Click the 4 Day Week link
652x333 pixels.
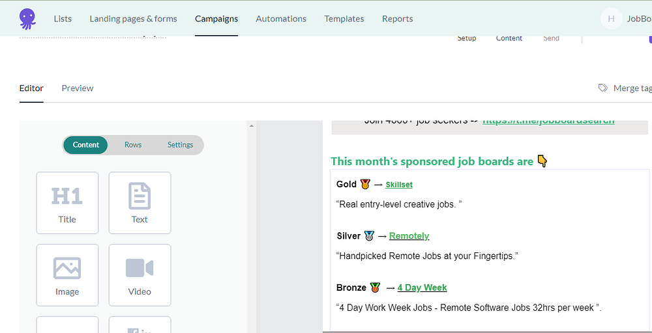[422, 287]
